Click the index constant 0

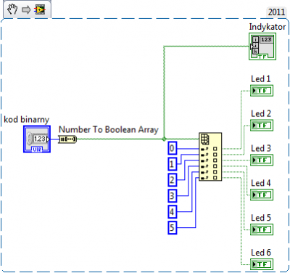click(x=173, y=148)
